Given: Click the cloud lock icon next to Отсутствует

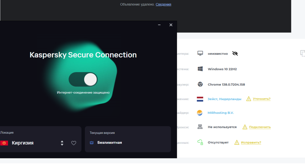Looking at the screenshot, I should click(200, 142).
